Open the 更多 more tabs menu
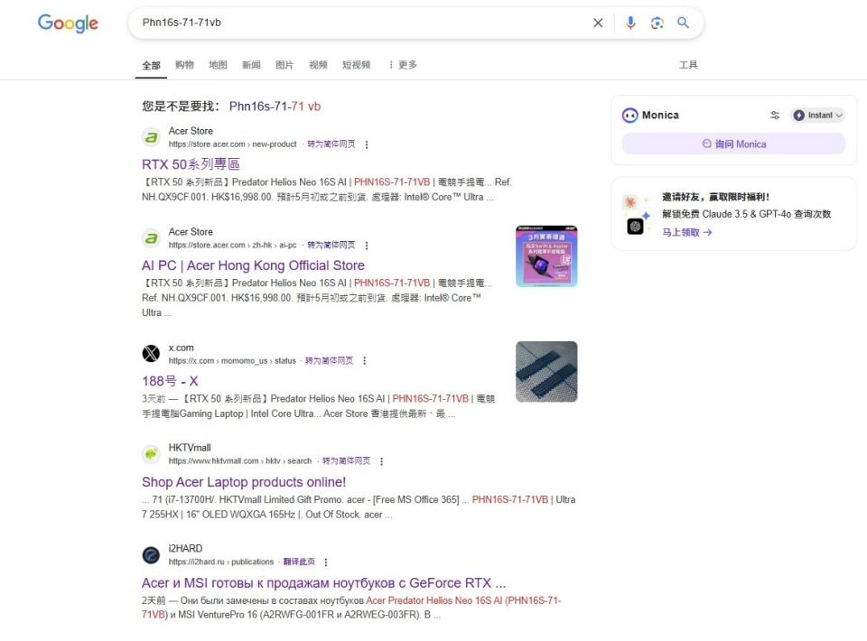Viewport: 867px width, 641px height. (403, 65)
